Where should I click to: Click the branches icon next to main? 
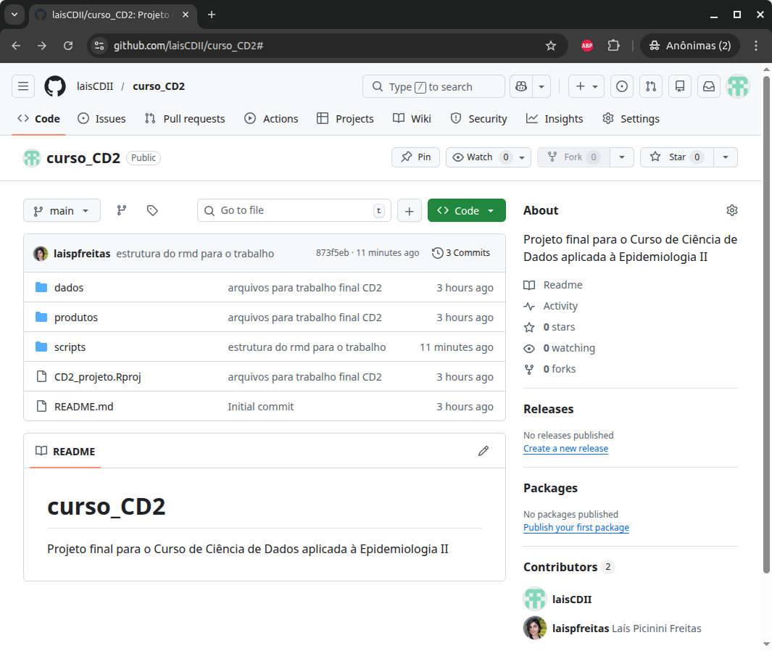(x=122, y=210)
